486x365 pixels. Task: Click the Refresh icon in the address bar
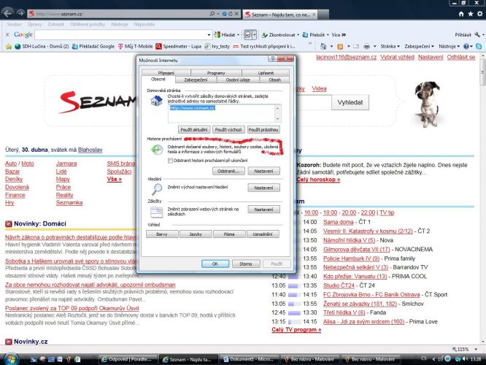[x=231, y=14]
